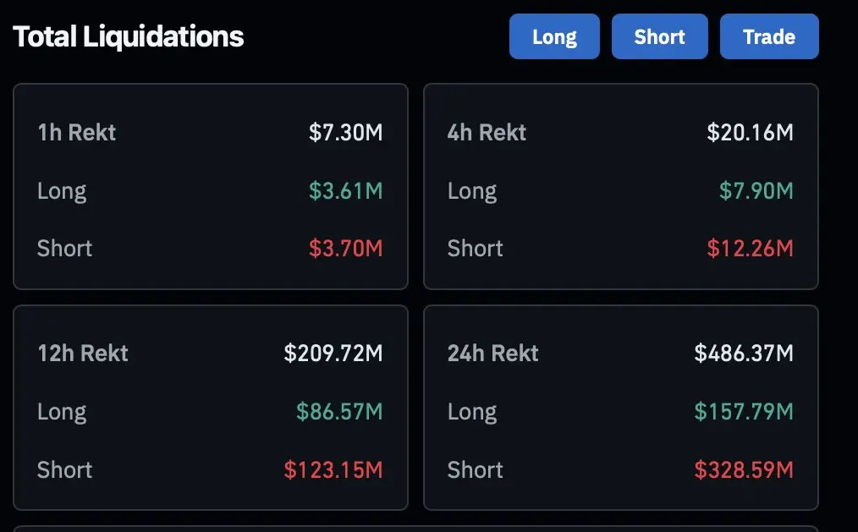Select the red $328.59M short value
This screenshot has height=532, width=858.
[744, 469]
